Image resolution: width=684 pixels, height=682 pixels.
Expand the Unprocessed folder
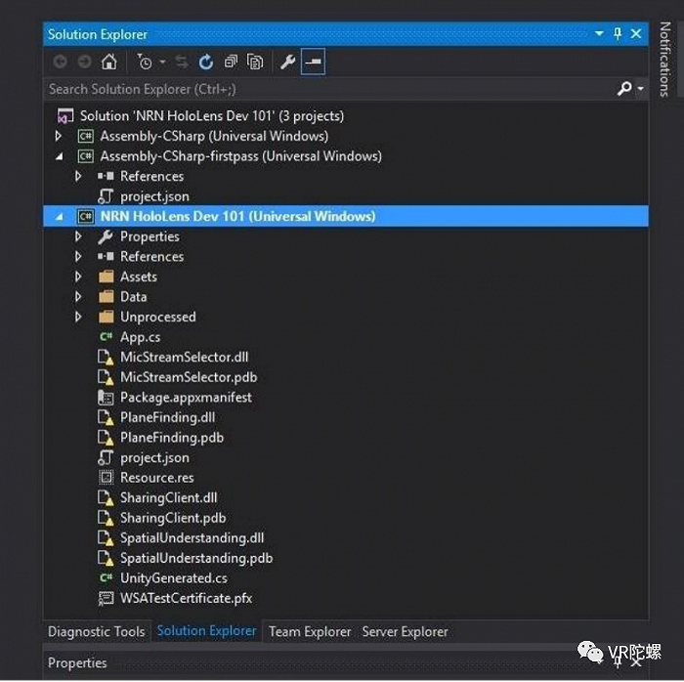tap(78, 317)
